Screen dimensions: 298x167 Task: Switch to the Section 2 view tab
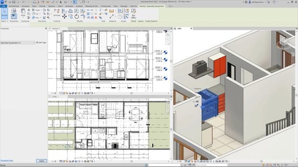[56, 29]
